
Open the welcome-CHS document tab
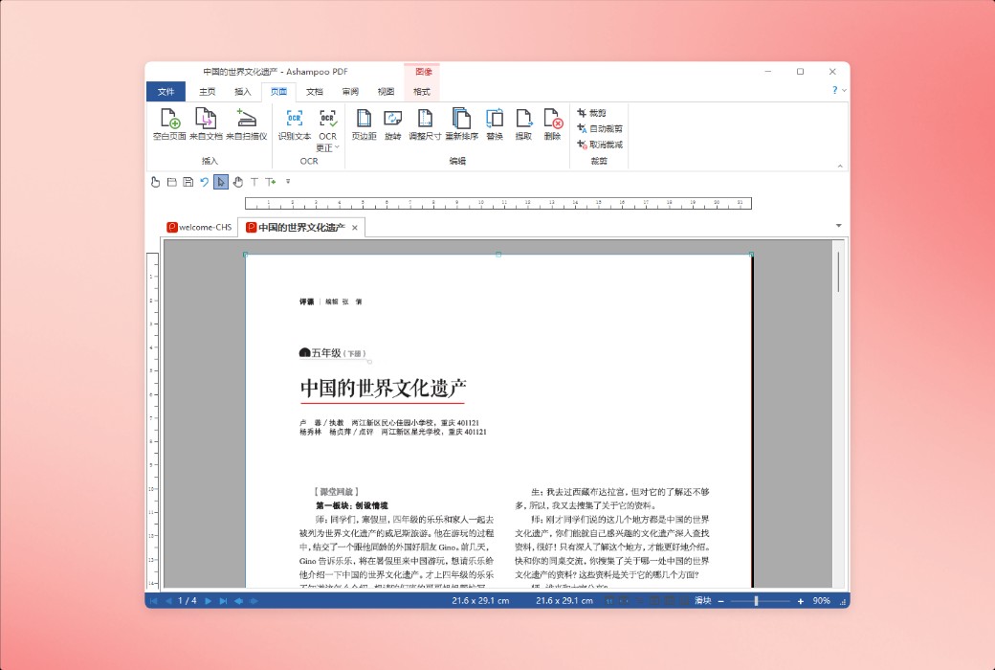click(x=199, y=227)
